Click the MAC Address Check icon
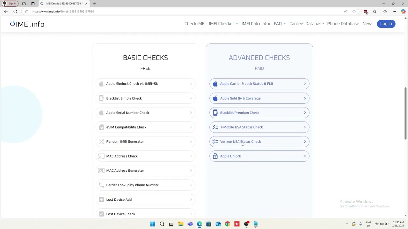The image size is (408, 229). click(101, 156)
